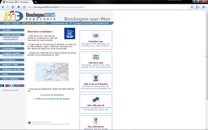Screen dimensions: 208x130
Task: Open the Liens menu item
Action: (12, 74)
